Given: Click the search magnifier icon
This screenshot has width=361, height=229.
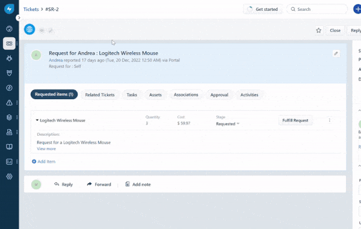Looking at the screenshot, I should tap(293, 9).
